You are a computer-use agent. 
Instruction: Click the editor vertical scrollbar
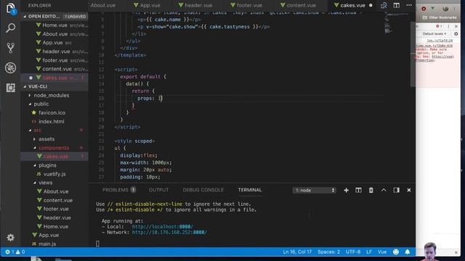[x=413, y=54]
